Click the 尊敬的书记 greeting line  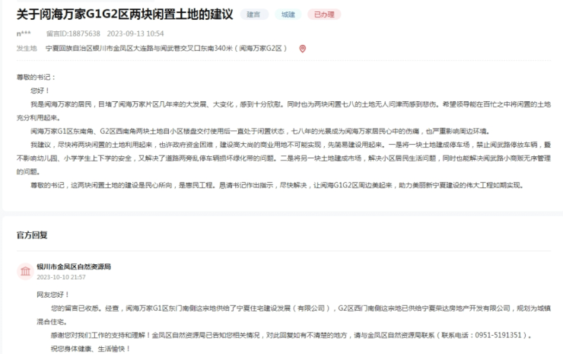[36, 78]
